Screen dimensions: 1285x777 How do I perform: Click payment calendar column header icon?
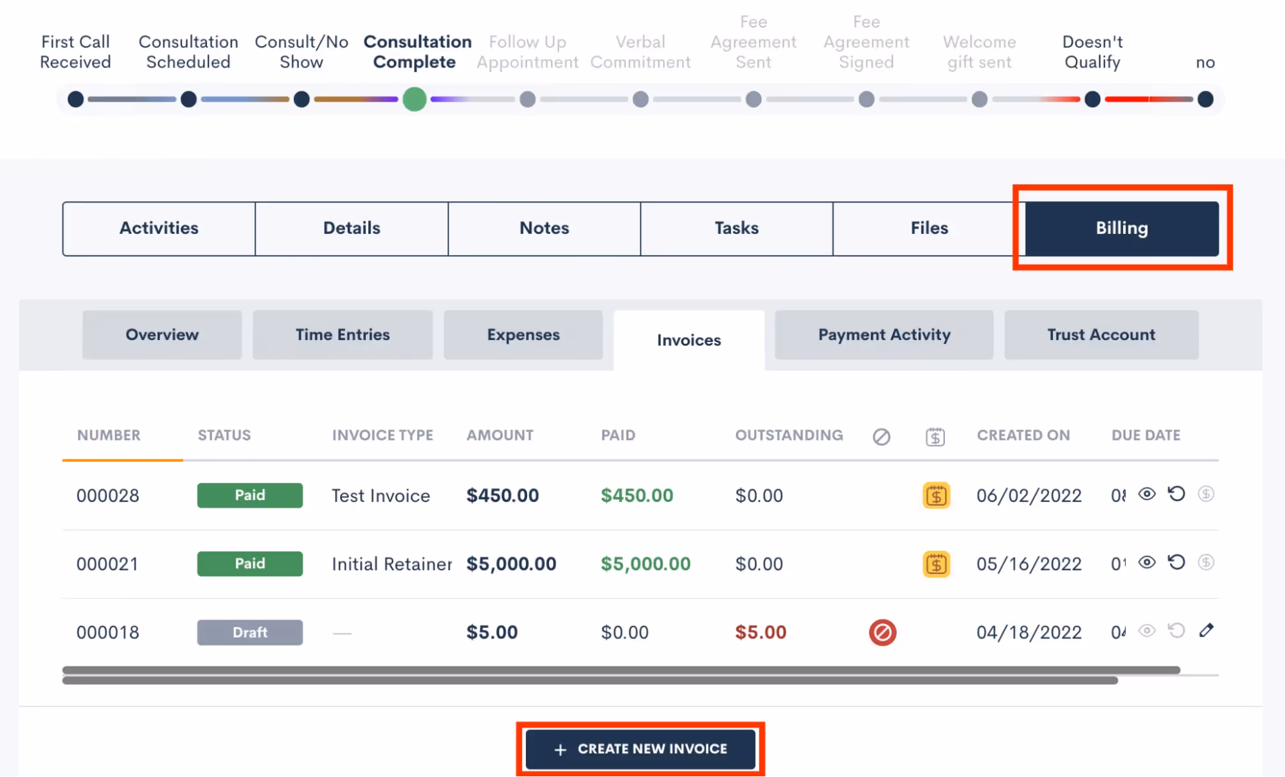[935, 437]
